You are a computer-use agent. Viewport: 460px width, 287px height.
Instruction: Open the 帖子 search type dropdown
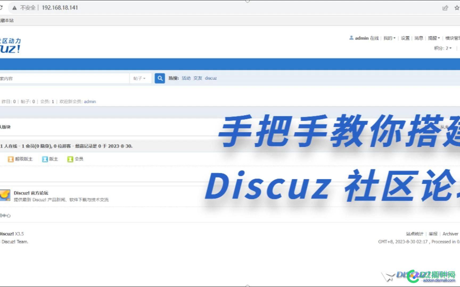[x=139, y=78]
